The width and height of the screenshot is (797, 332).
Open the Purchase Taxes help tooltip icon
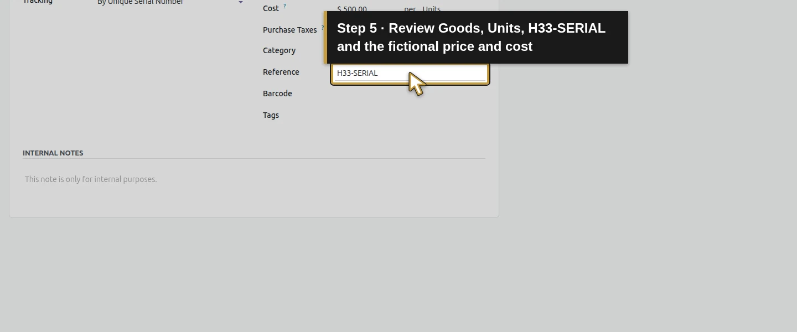(322, 28)
